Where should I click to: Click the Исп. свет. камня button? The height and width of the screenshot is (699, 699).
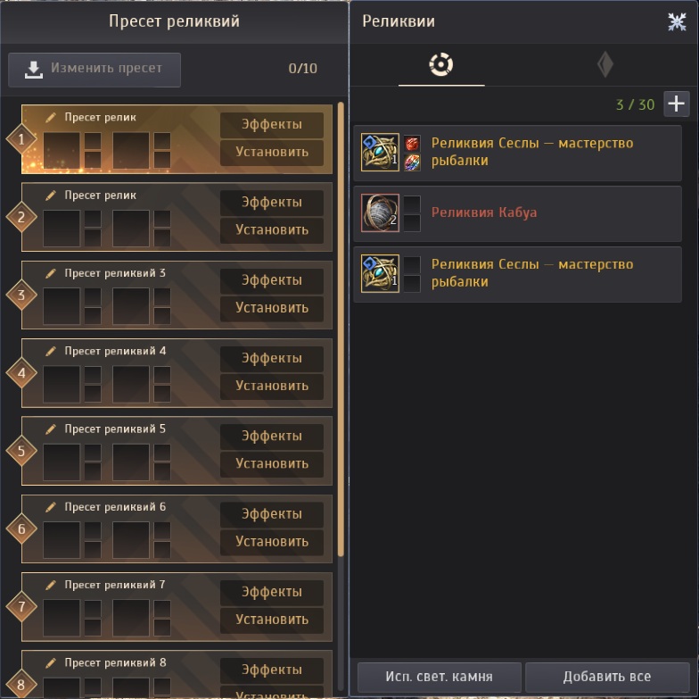click(x=439, y=677)
